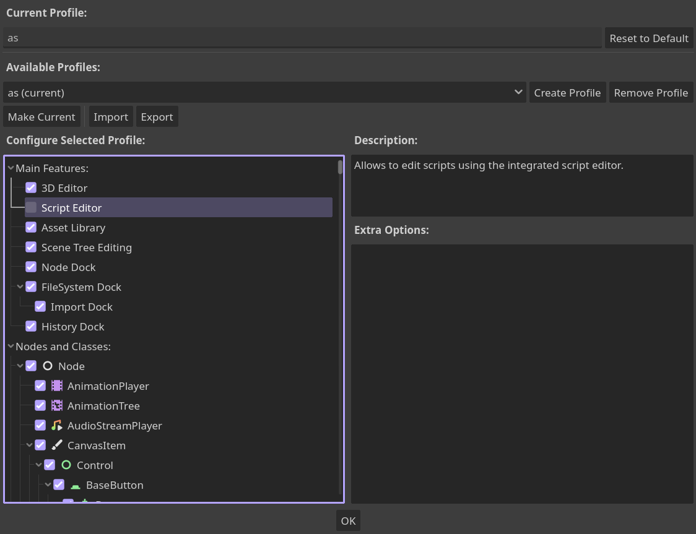The height and width of the screenshot is (534, 696).
Task: Click the AnimationPlayer icon
Action: 57,385
